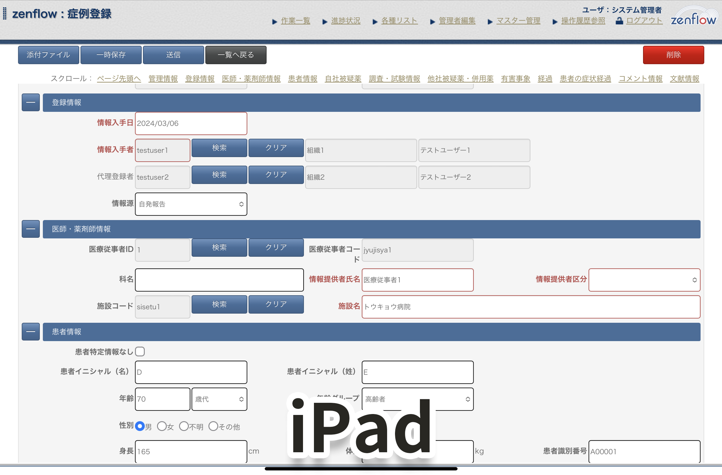722x475 pixels.
Task: Click the 一時保存 button
Action: pyautogui.click(x=111, y=55)
